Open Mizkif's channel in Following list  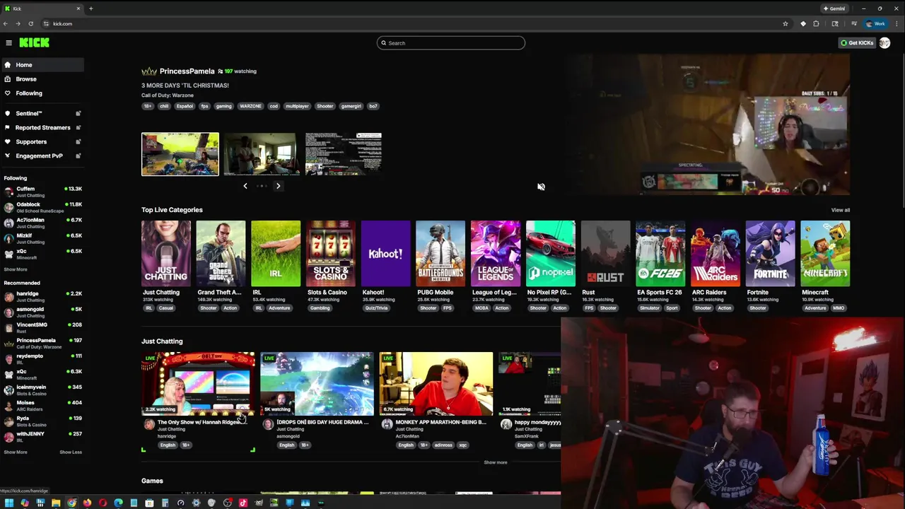42,238
